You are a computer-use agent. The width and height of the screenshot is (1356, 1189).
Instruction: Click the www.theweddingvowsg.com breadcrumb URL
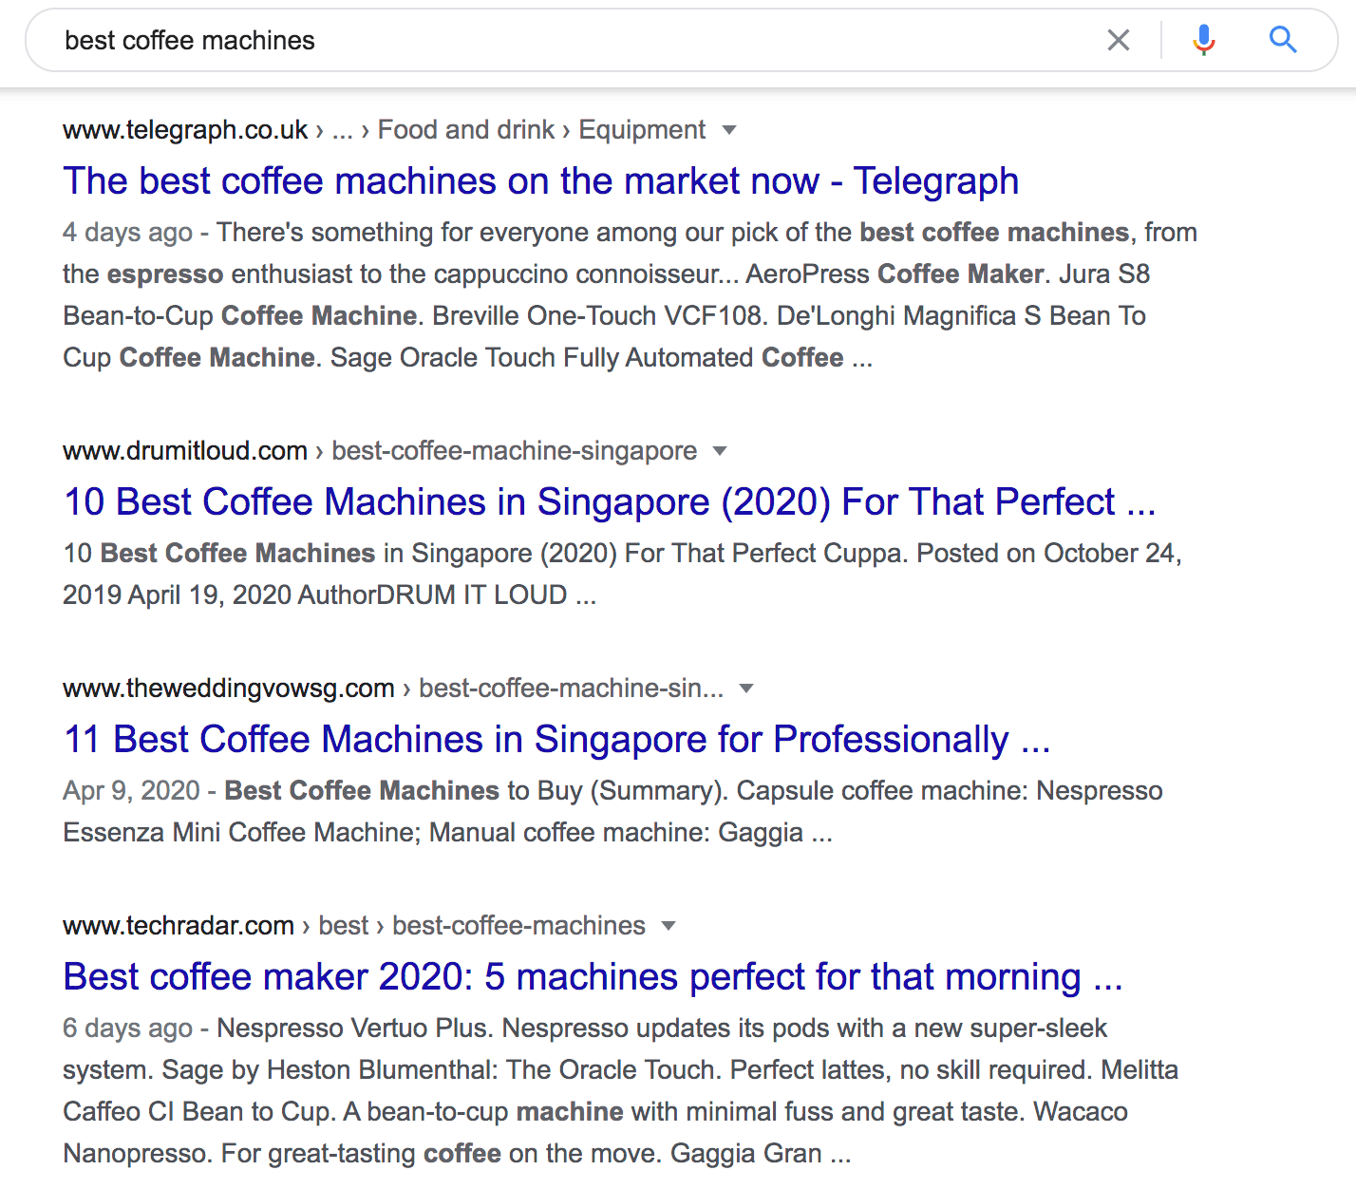[229, 689]
